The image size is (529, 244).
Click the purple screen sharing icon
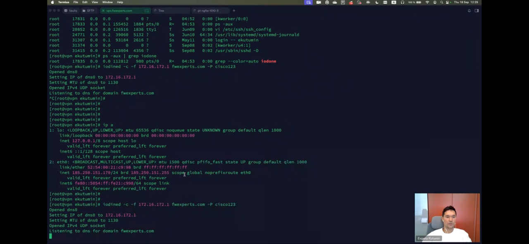click(x=308, y=2)
